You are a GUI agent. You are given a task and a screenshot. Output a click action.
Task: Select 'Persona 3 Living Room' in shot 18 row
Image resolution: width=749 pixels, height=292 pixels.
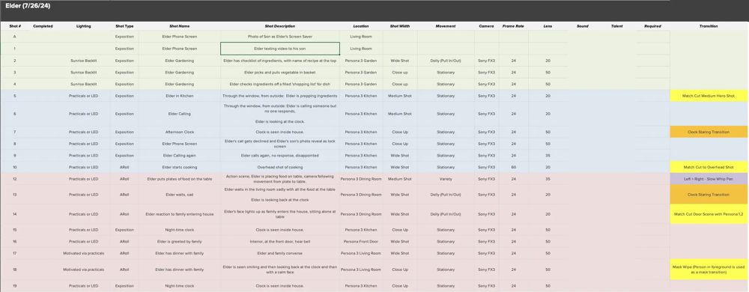[361, 270]
